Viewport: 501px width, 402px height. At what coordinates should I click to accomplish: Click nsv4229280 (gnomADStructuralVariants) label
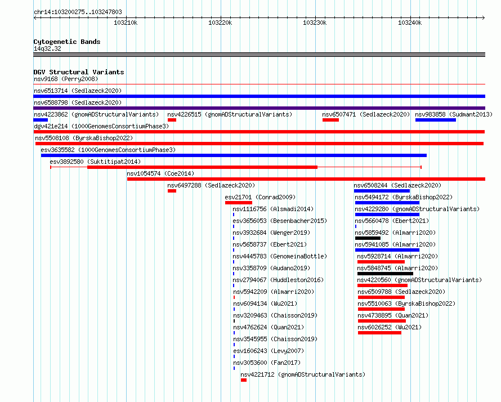tap(417, 209)
